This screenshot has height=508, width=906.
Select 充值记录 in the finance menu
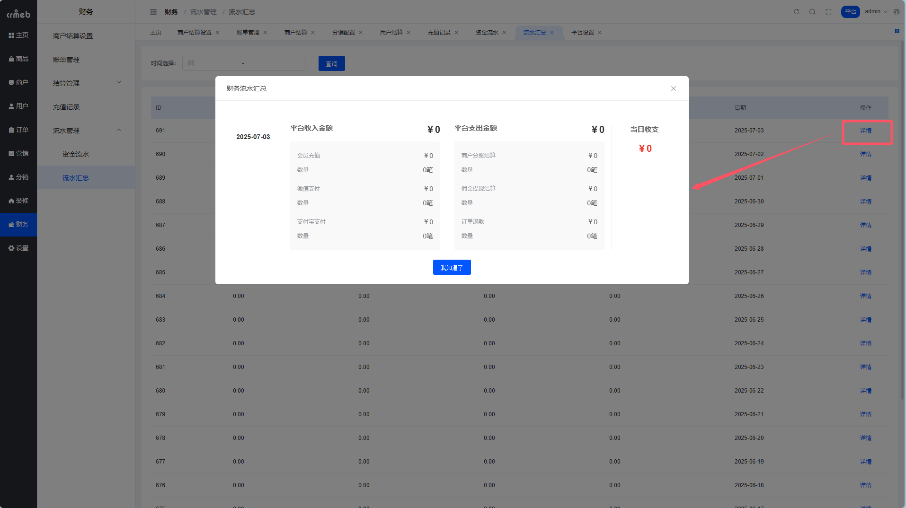click(66, 107)
